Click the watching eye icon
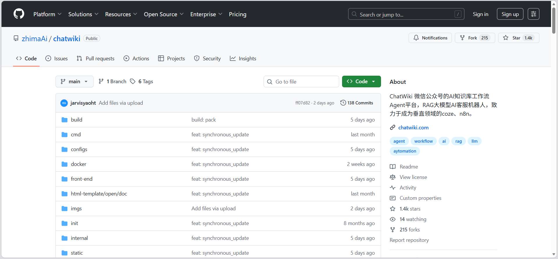558x259 pixels. pyautogui.click(x=393, y=219)
